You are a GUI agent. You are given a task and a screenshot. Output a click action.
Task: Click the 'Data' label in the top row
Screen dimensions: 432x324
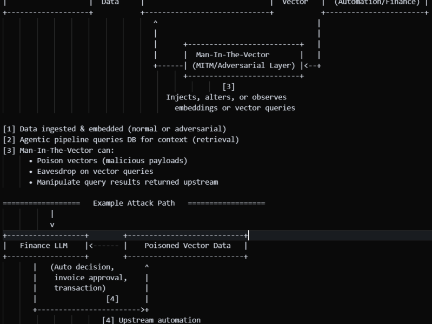click(x=110, y=3)
